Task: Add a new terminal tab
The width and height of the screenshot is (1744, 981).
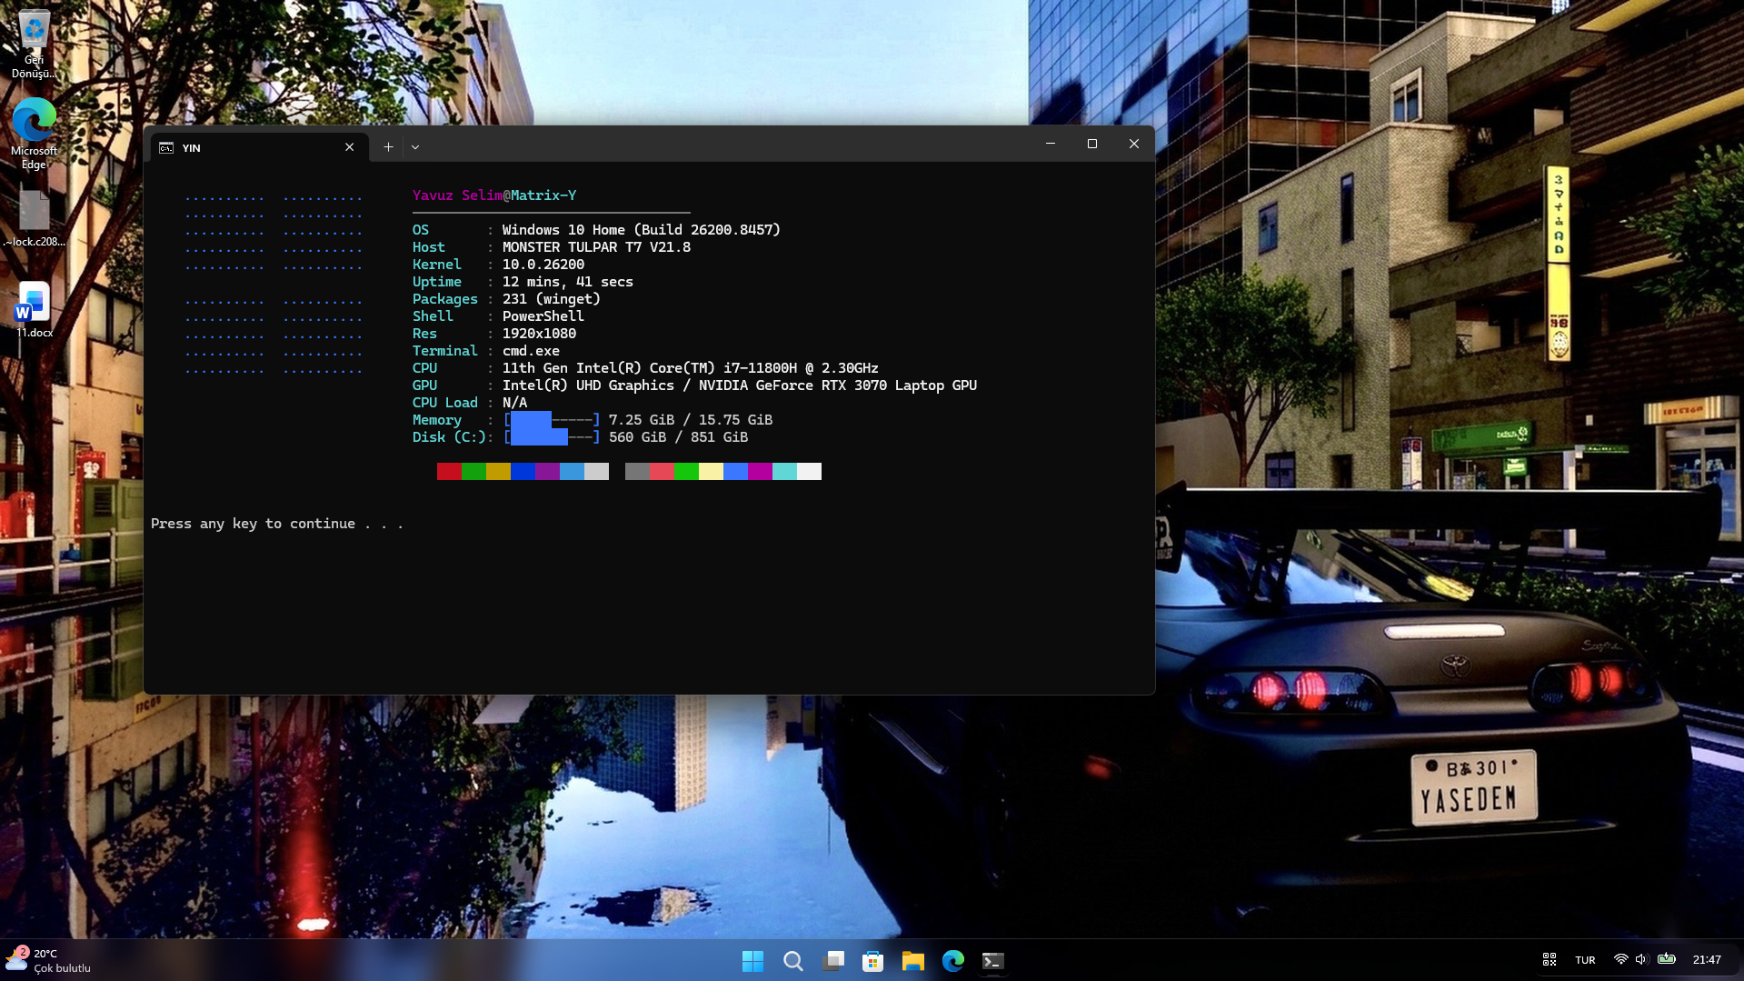Action: [x=388, y=147]
